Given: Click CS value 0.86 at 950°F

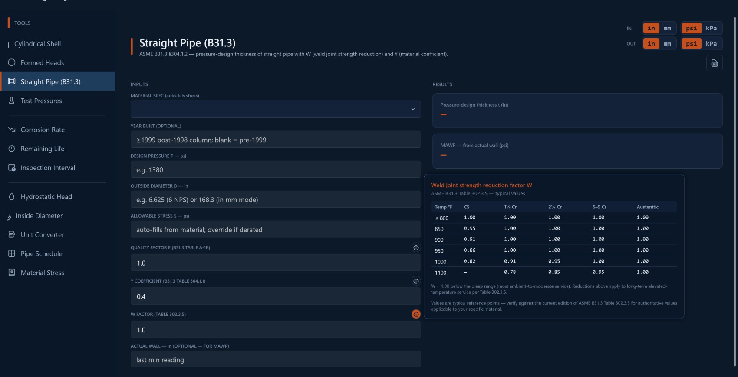Looking at the screenshot, I should tap(469, 250).
